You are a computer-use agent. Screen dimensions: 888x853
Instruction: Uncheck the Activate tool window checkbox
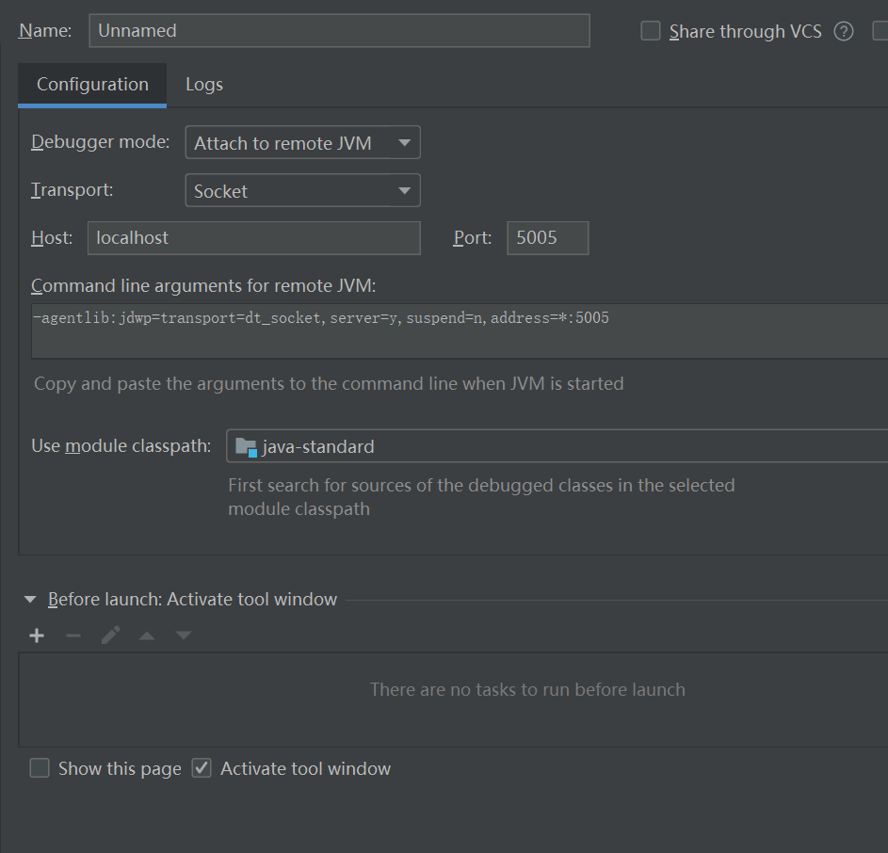point(202,768)
